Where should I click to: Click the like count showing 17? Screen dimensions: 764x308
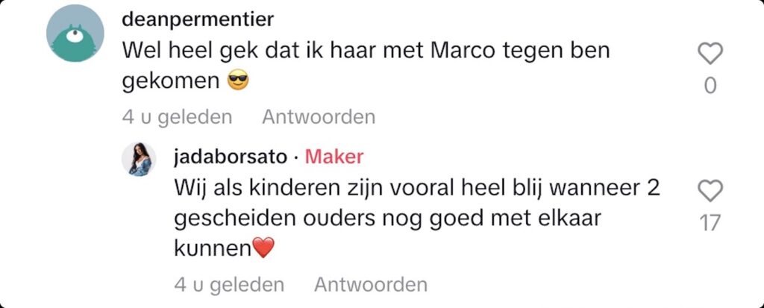pyautogui.click(x=710, y=224)
